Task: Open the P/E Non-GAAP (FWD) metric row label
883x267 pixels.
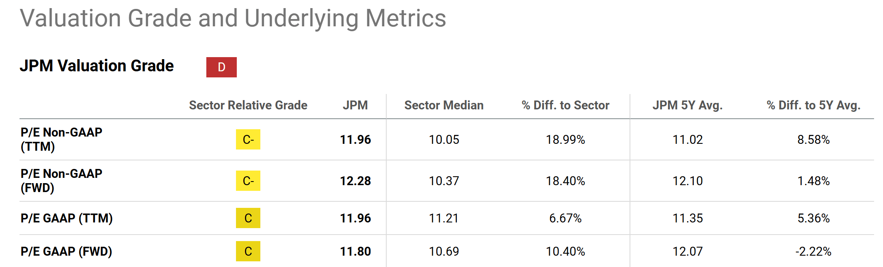Action: click(x=61, y=180)
